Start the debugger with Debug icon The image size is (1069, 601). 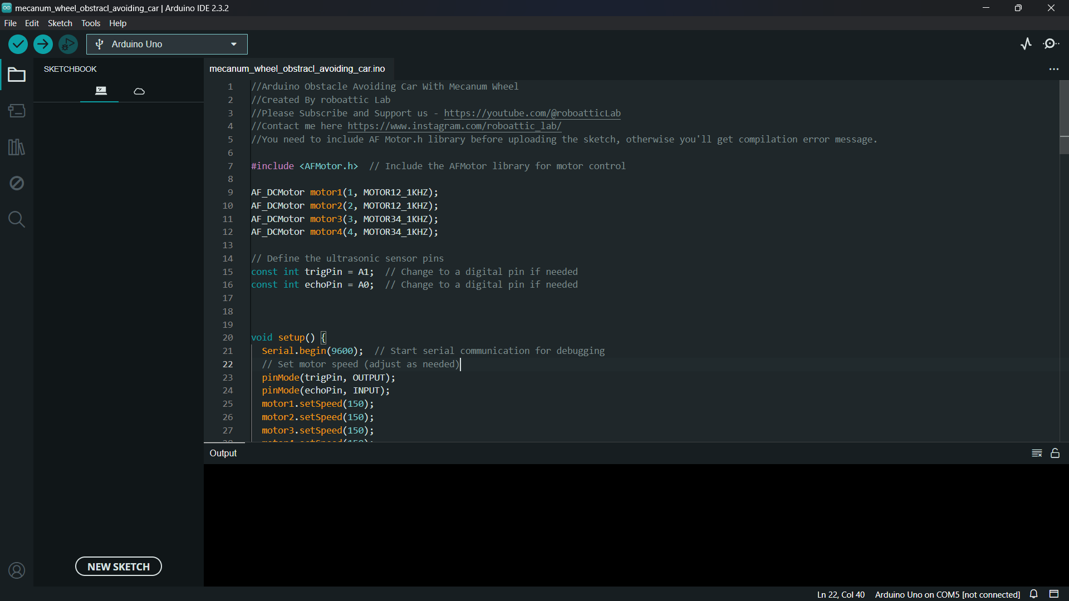68,44
